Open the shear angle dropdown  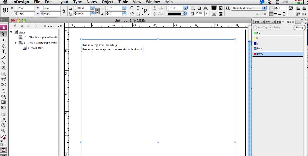click(x=124, y=14)
